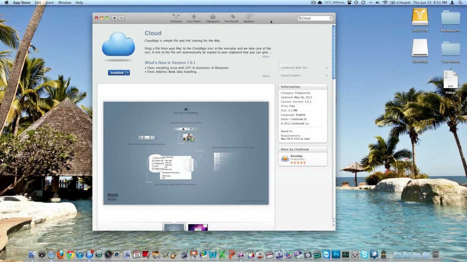The image size is (467, 262).
Task: Click the battery Charged status
Action: point(400,3)
